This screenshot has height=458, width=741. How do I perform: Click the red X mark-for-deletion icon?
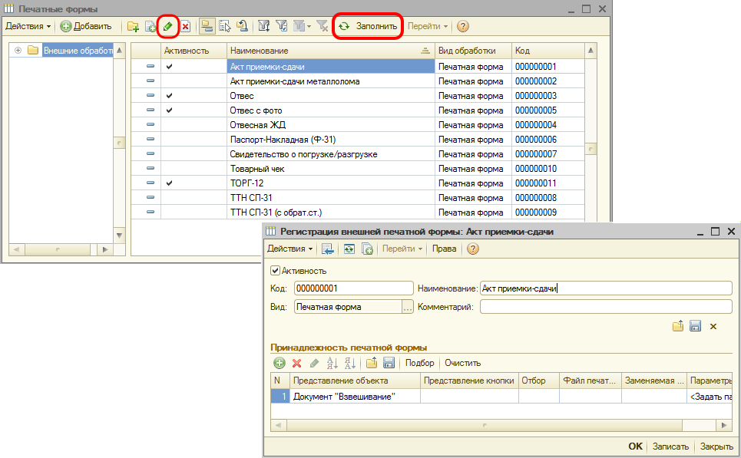pos(185,26)
